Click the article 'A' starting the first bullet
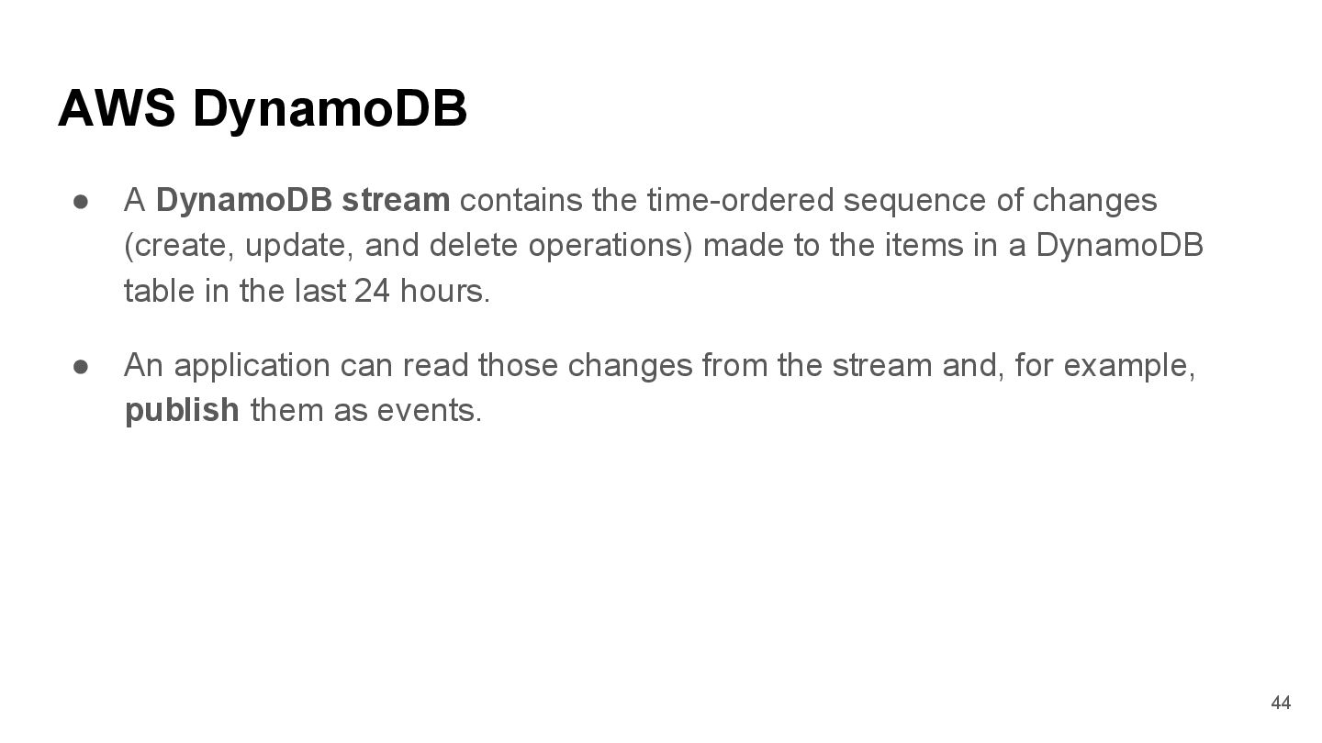1322x743 pixels. [x=135, y=200]
